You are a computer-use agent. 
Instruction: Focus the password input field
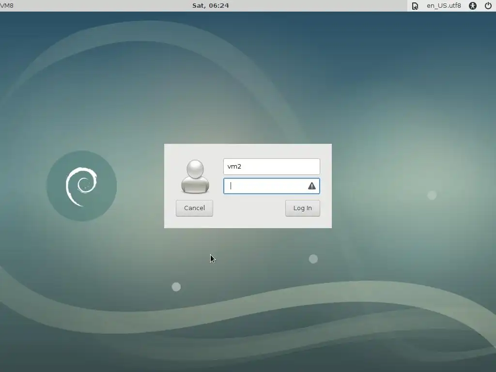point(271,186)
